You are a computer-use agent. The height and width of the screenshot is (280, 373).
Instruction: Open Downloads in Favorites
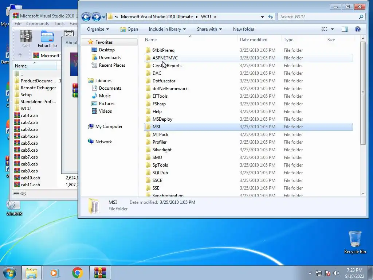coord(110,57)
